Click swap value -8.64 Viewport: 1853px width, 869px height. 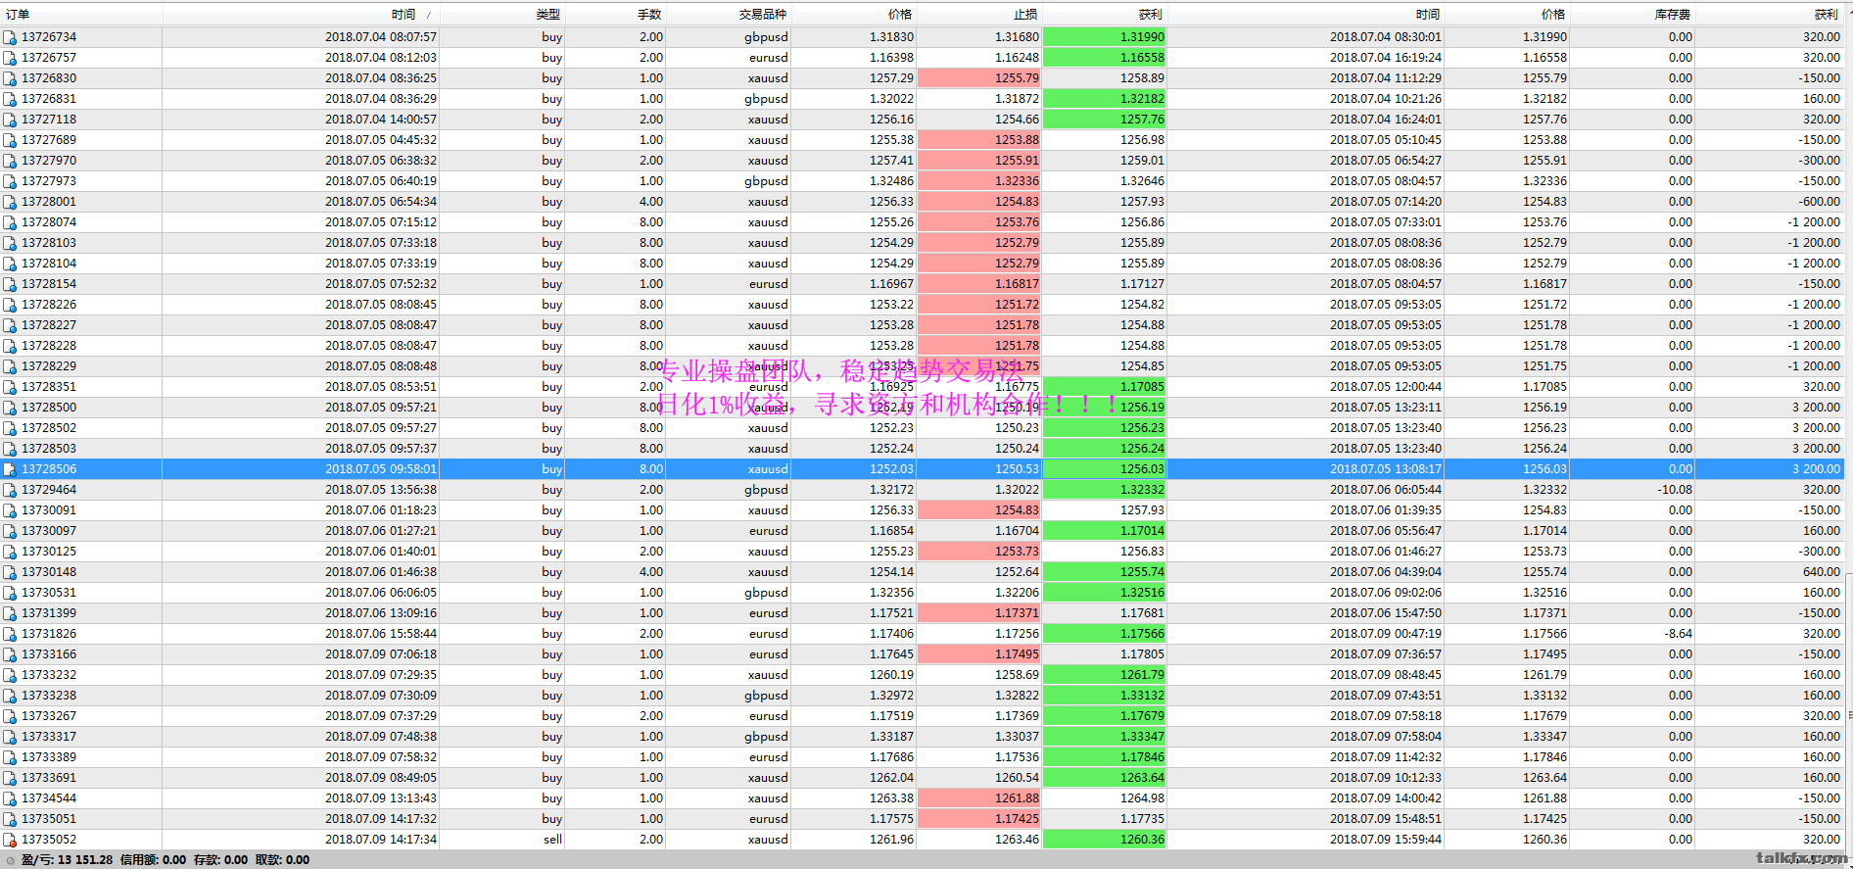click(1678, 634)
